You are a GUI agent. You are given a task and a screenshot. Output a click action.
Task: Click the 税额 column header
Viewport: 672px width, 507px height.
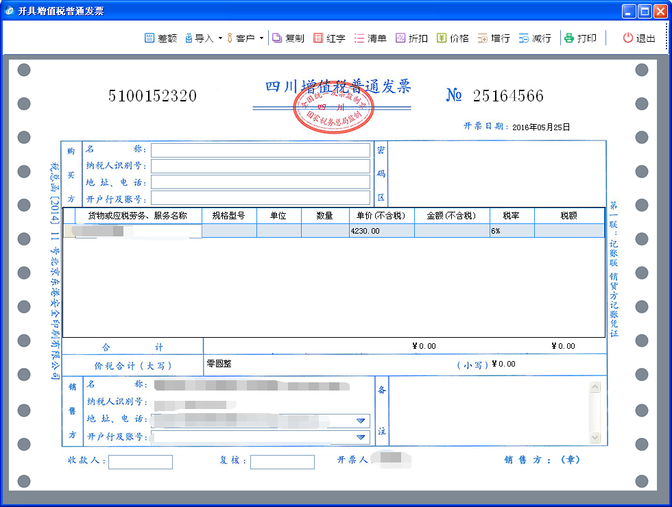pos(570,216)
